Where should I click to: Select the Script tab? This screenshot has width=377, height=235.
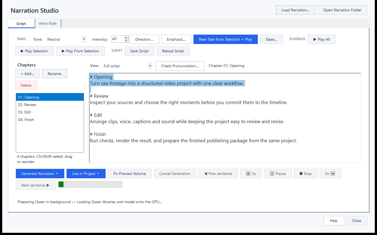[21, 24]
